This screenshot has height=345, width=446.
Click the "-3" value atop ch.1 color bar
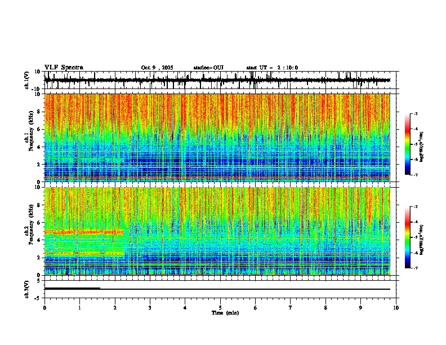(415, 113)
